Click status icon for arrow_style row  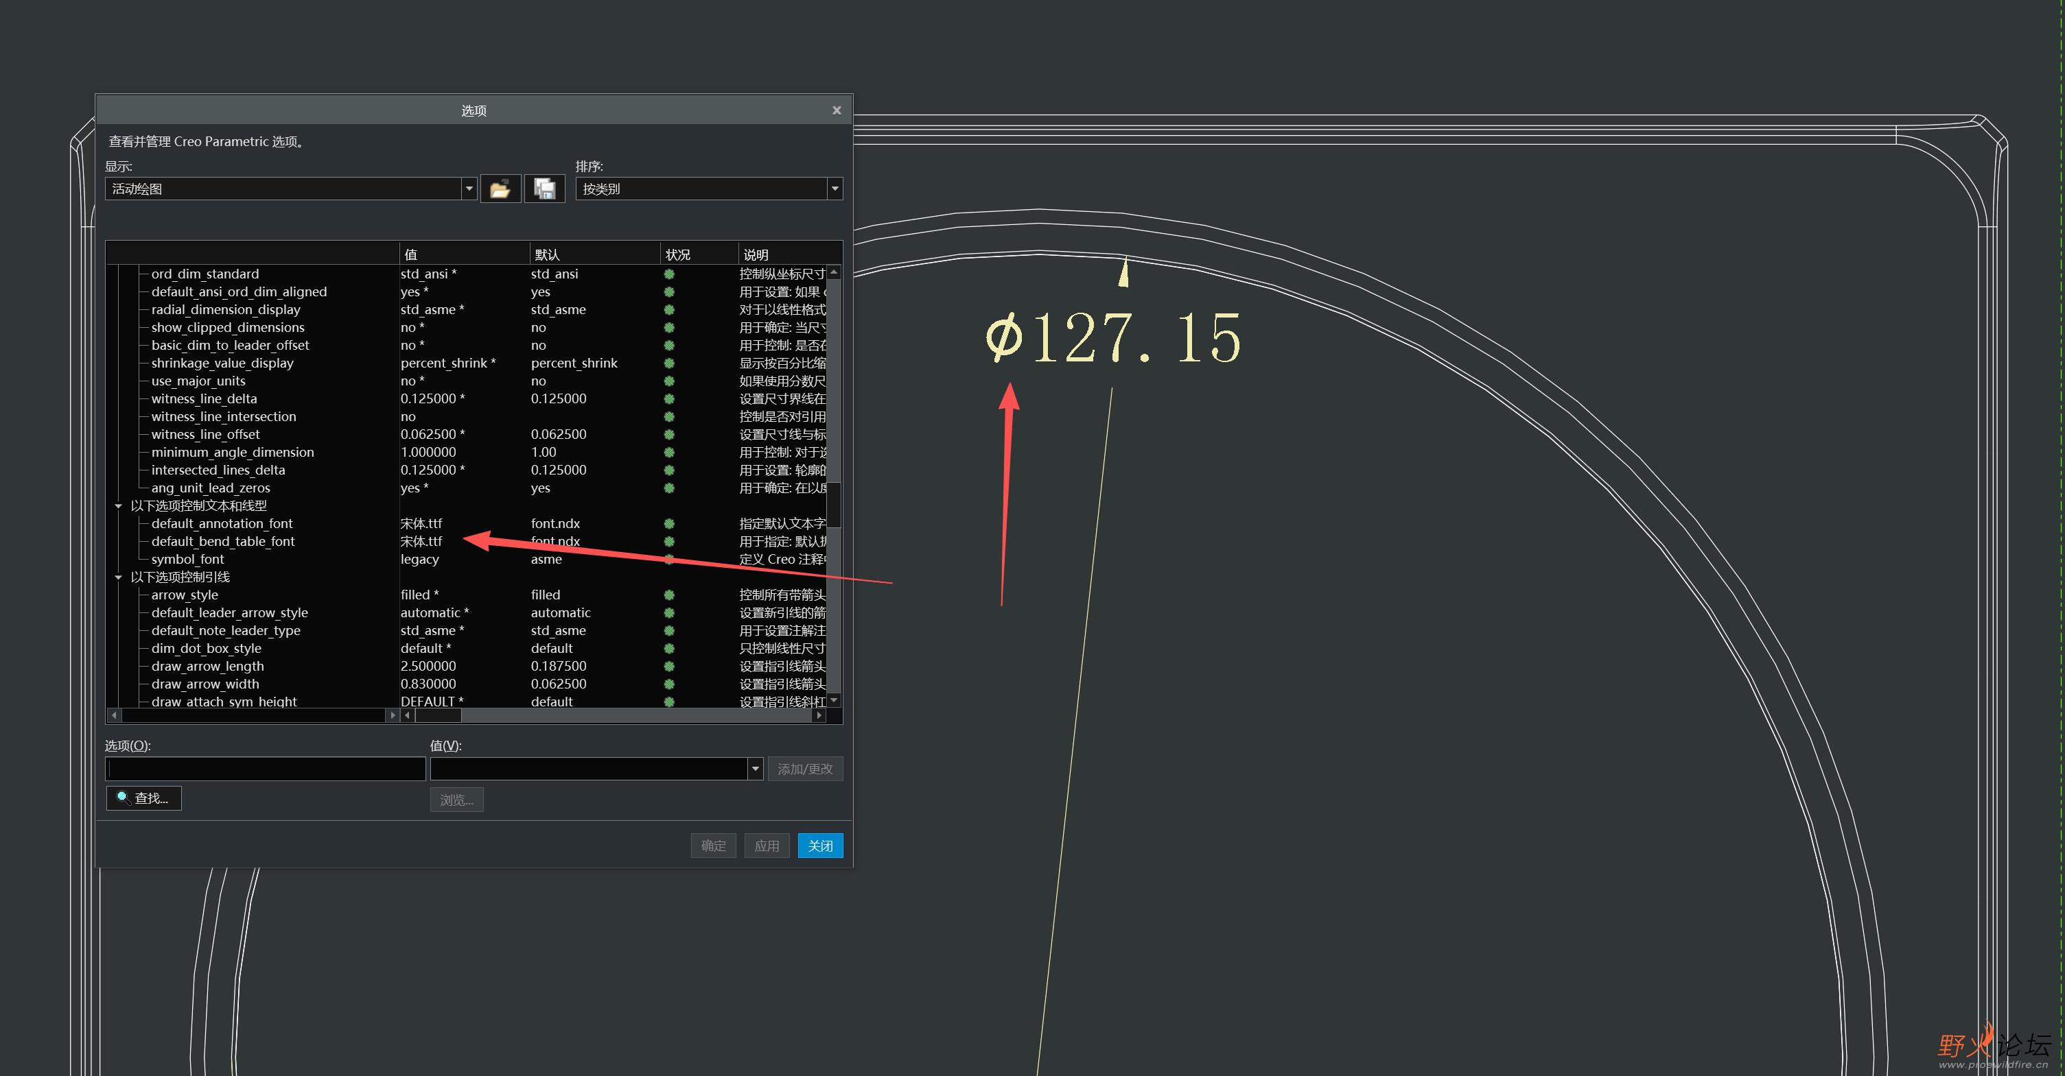pyautogui.click(x=668, y=595)
